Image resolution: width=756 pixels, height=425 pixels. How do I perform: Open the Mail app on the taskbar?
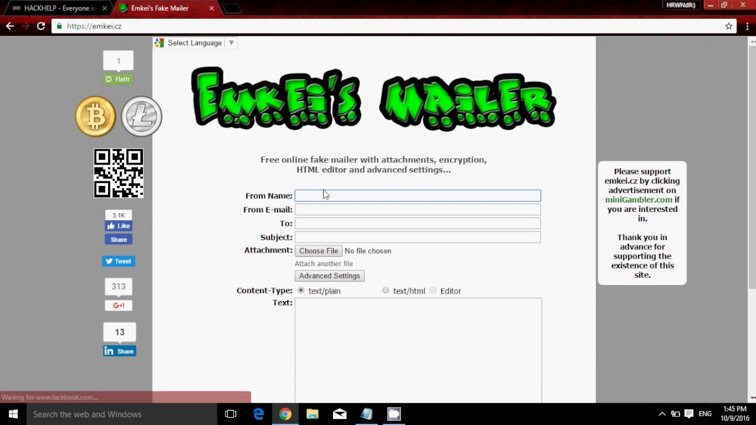click(340, 414)
